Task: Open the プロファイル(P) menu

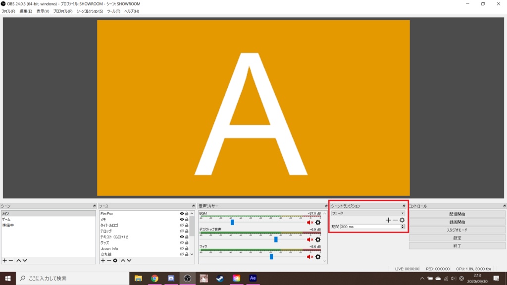Action: click(63, 11)
